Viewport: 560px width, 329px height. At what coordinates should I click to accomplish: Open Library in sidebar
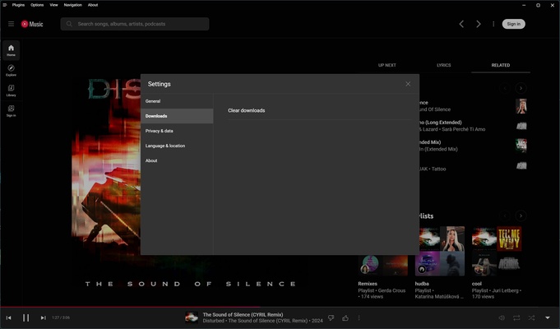pos(11,90)
